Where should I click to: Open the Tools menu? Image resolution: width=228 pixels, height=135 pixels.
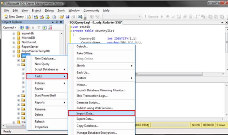point(61,10)
